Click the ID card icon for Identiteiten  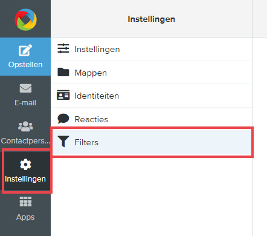63,95
